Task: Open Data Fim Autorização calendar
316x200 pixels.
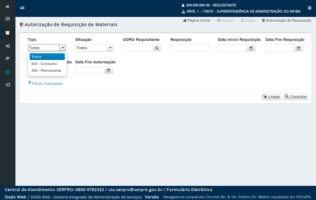Action: pyautogui.click(x=108, y=70)
